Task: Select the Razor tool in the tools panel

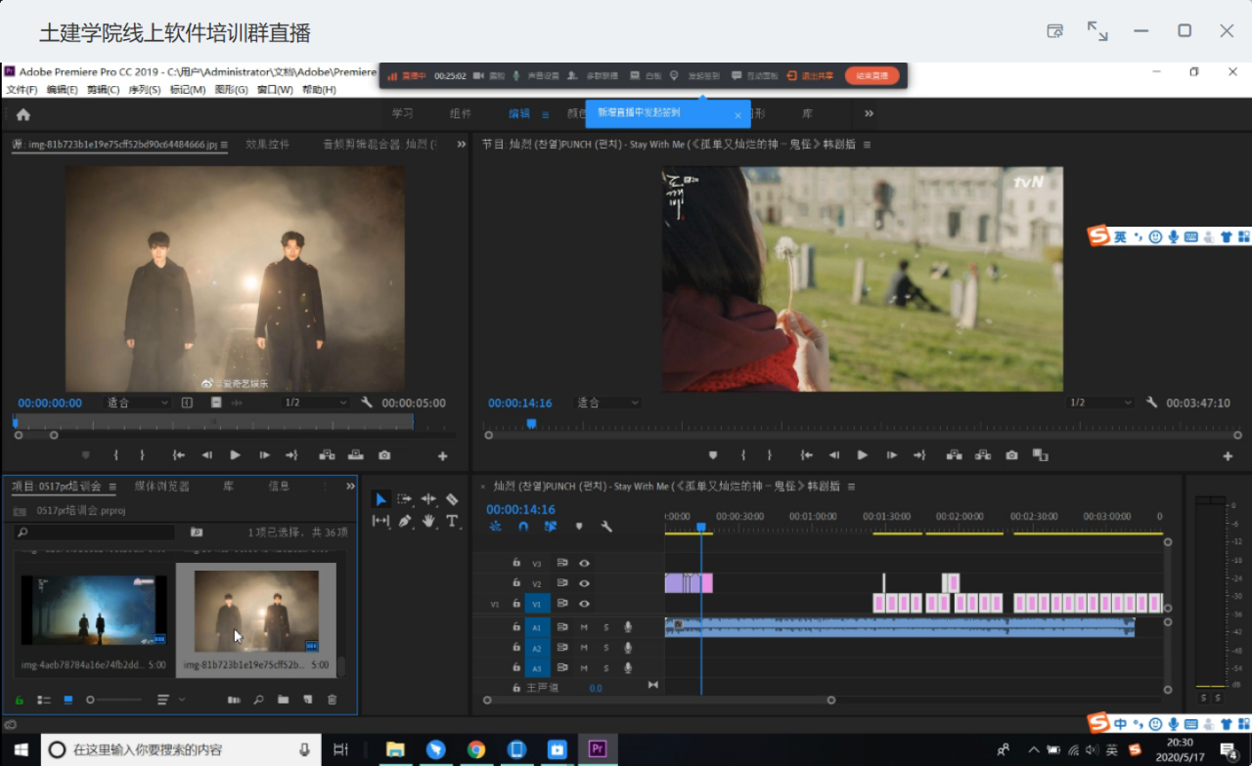Action: 452,499
